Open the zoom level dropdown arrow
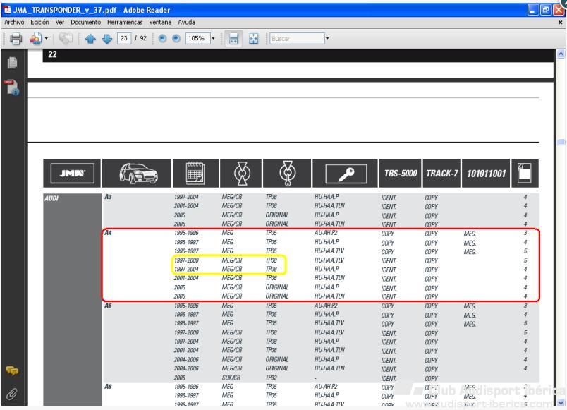The image size is (567, 410). tap(213, 38)
